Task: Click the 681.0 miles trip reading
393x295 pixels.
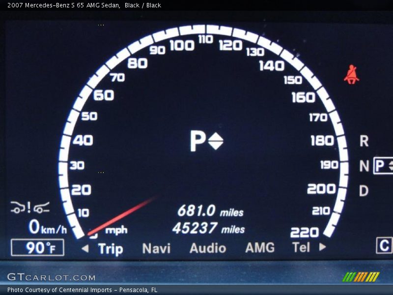Action: point(210,211)
